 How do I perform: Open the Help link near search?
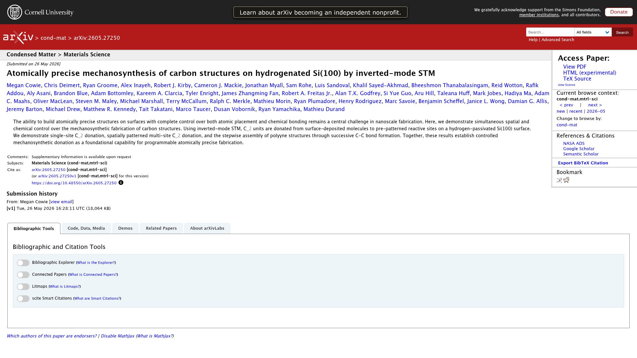pyautogui.click(x=533, y=40)
